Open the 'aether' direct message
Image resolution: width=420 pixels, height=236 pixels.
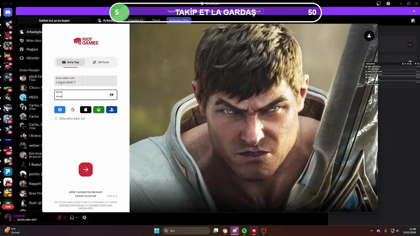tap(31, 145)
